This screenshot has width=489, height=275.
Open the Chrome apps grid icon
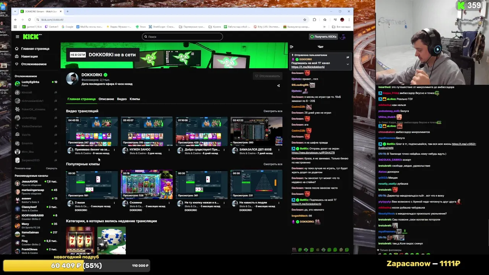coord(15,27)
